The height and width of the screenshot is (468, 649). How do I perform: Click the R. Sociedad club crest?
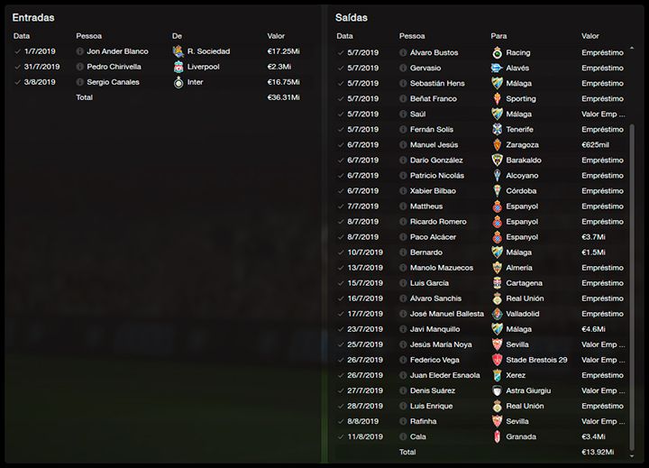pos(178,51)
